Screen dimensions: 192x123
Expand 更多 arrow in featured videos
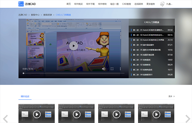(x=174, y=96)
